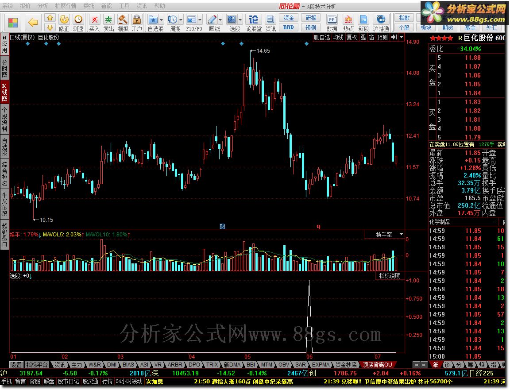Click the down arrow toolbar icon
This screenshot has height=390, width=510.
[x=50, y=27]
